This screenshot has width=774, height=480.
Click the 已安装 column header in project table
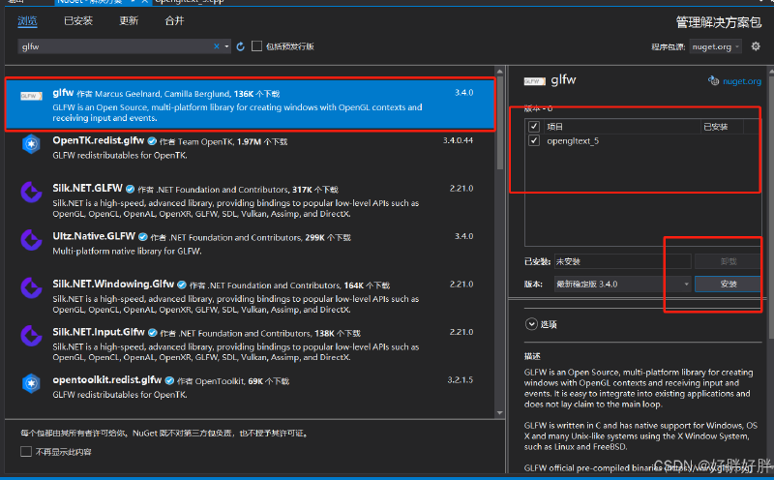coord(715,127)
